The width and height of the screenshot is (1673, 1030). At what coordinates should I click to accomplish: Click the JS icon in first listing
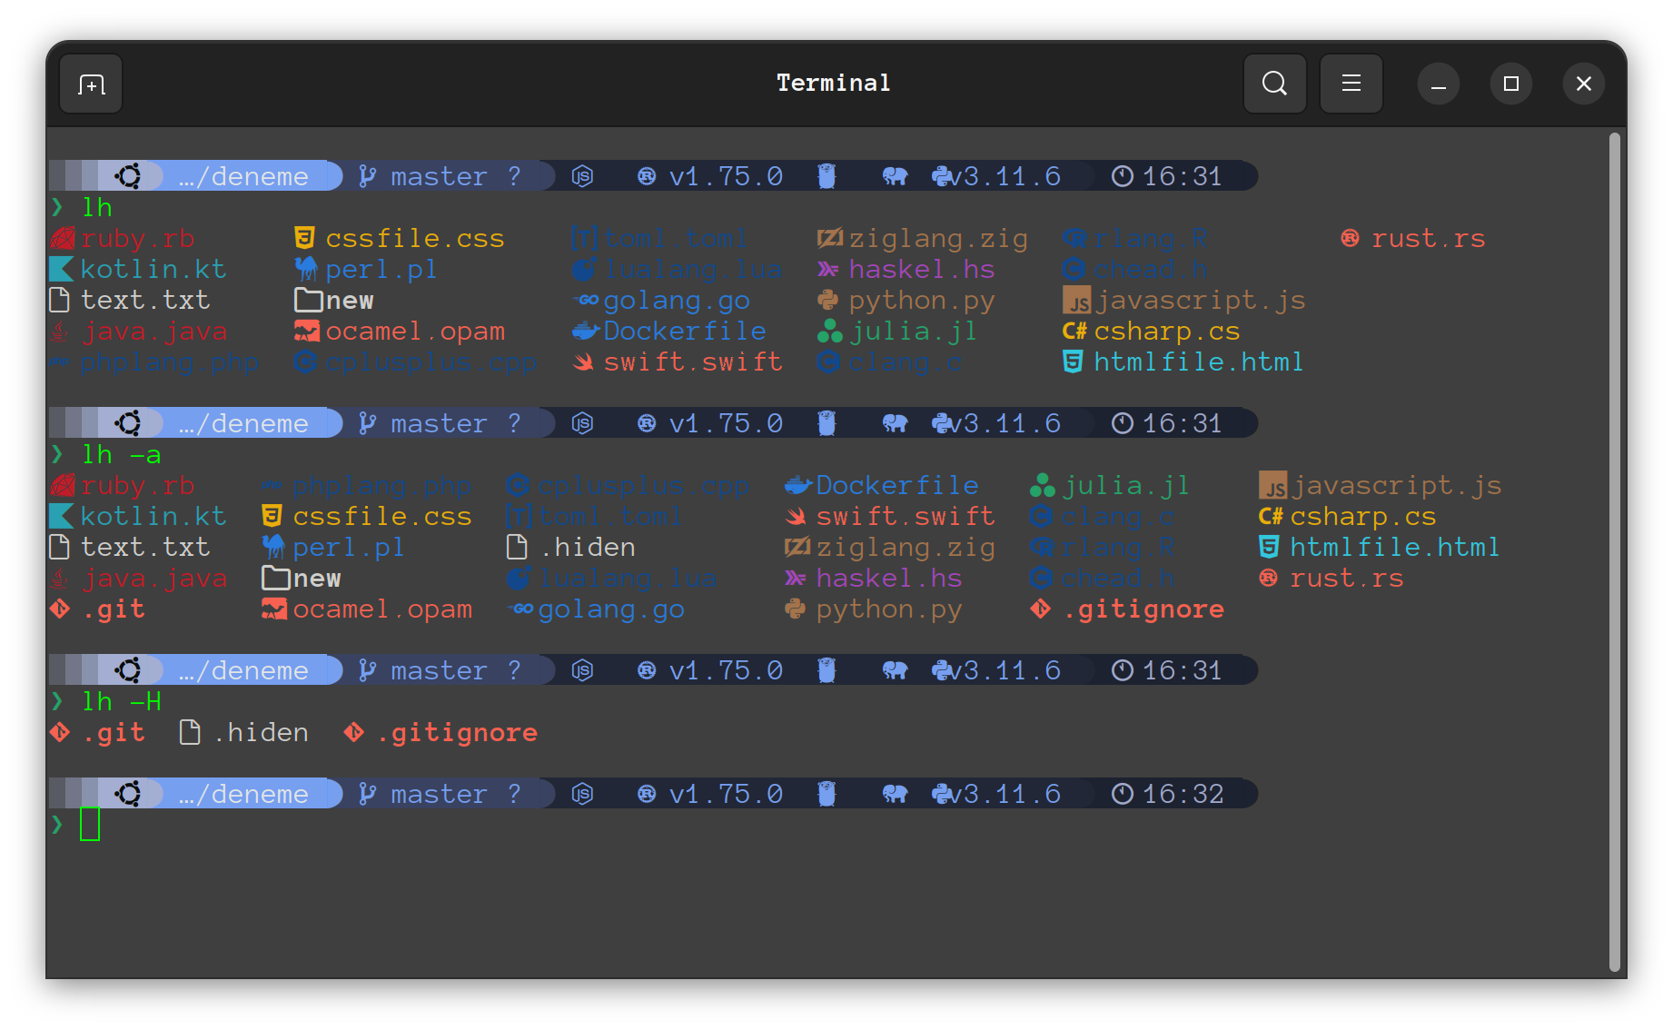[1076, 301]
